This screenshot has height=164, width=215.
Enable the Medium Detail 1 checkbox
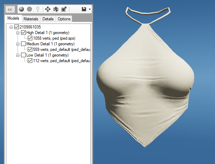23,44
